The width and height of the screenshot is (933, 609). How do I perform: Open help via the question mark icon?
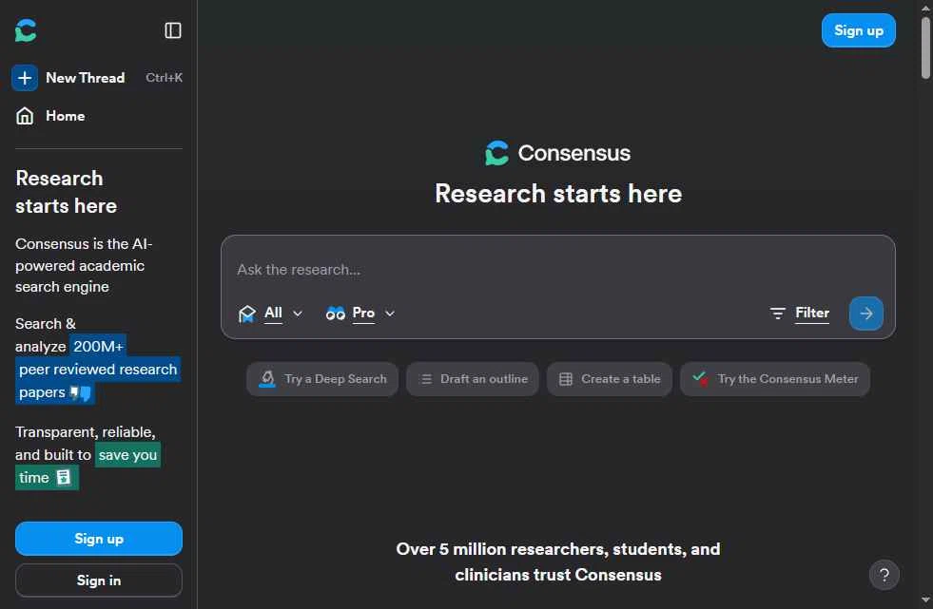(884, 575)
